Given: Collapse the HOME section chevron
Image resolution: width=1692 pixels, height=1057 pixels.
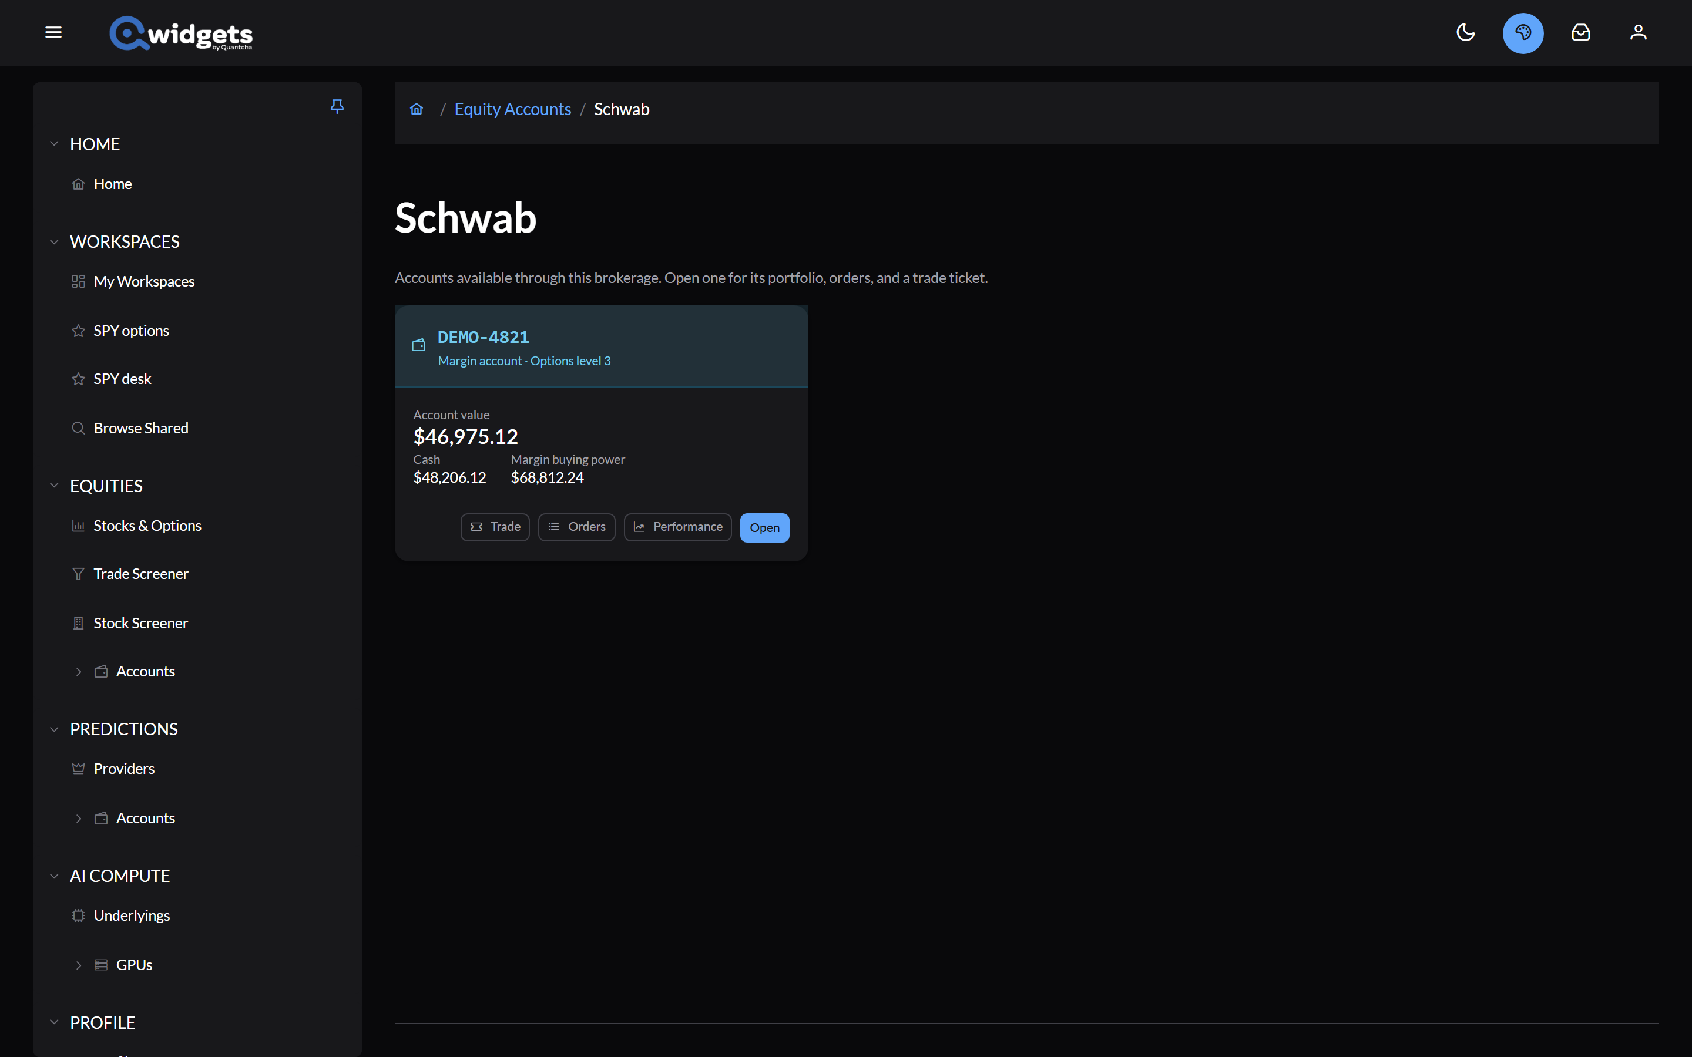Looking at the screenshot, I should (x=54, y=144).
